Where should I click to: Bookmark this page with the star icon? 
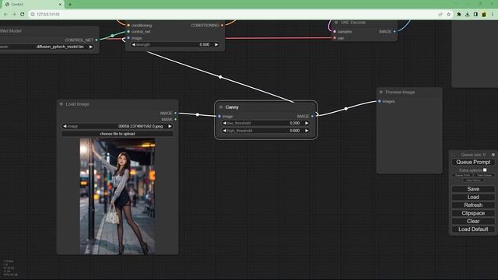pos(448,14)
